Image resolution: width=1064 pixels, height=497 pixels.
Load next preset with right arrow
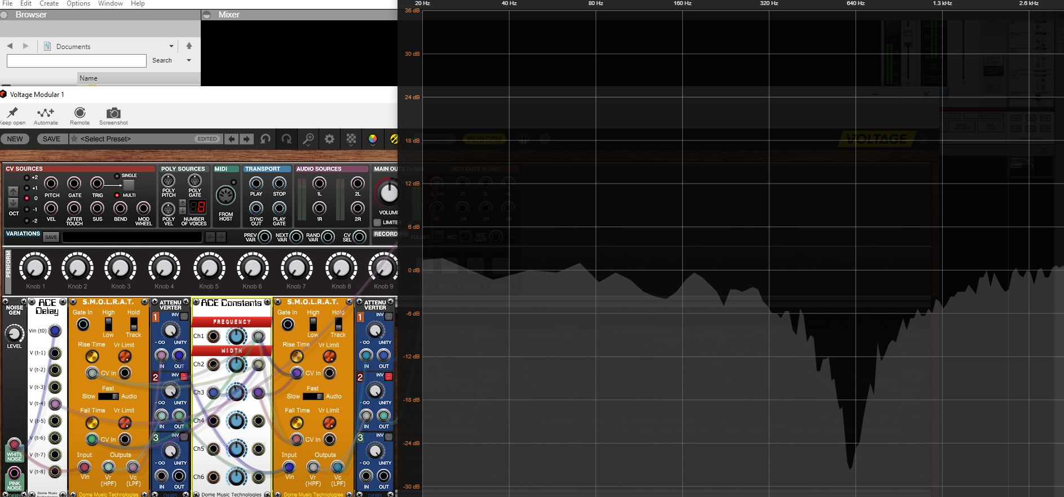(x=246, y=139)
